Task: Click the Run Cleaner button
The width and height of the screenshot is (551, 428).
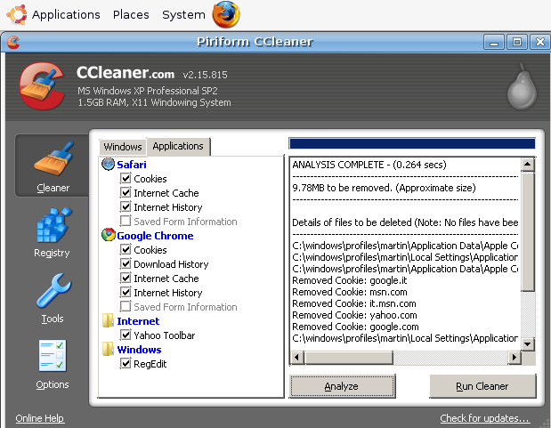Action: tap(482, 386)
